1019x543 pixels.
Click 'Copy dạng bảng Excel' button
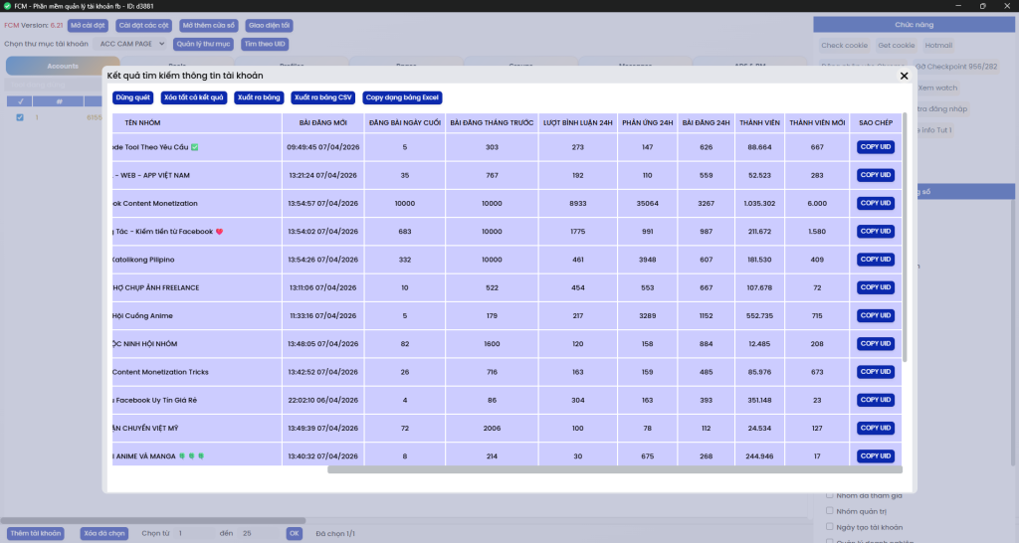(x=403, y=97)
